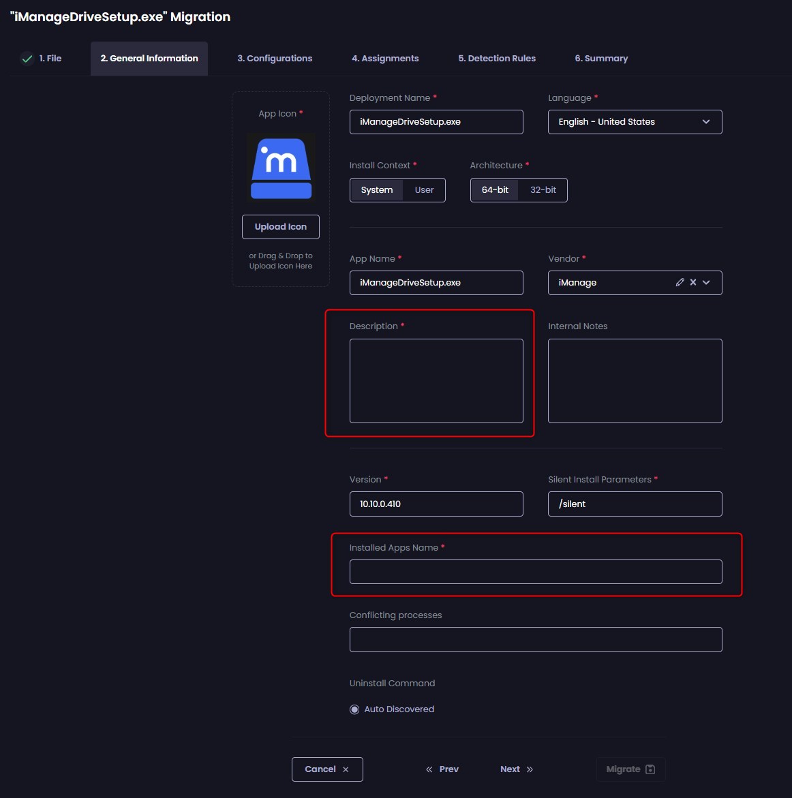Click the X icon inside Cancel button
The image size is (792, 798).
(345, 769)
